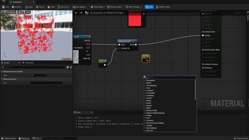Viewport: 249px width, 140px height.
Task: Click the Desc text field
Action: [46, 83]
